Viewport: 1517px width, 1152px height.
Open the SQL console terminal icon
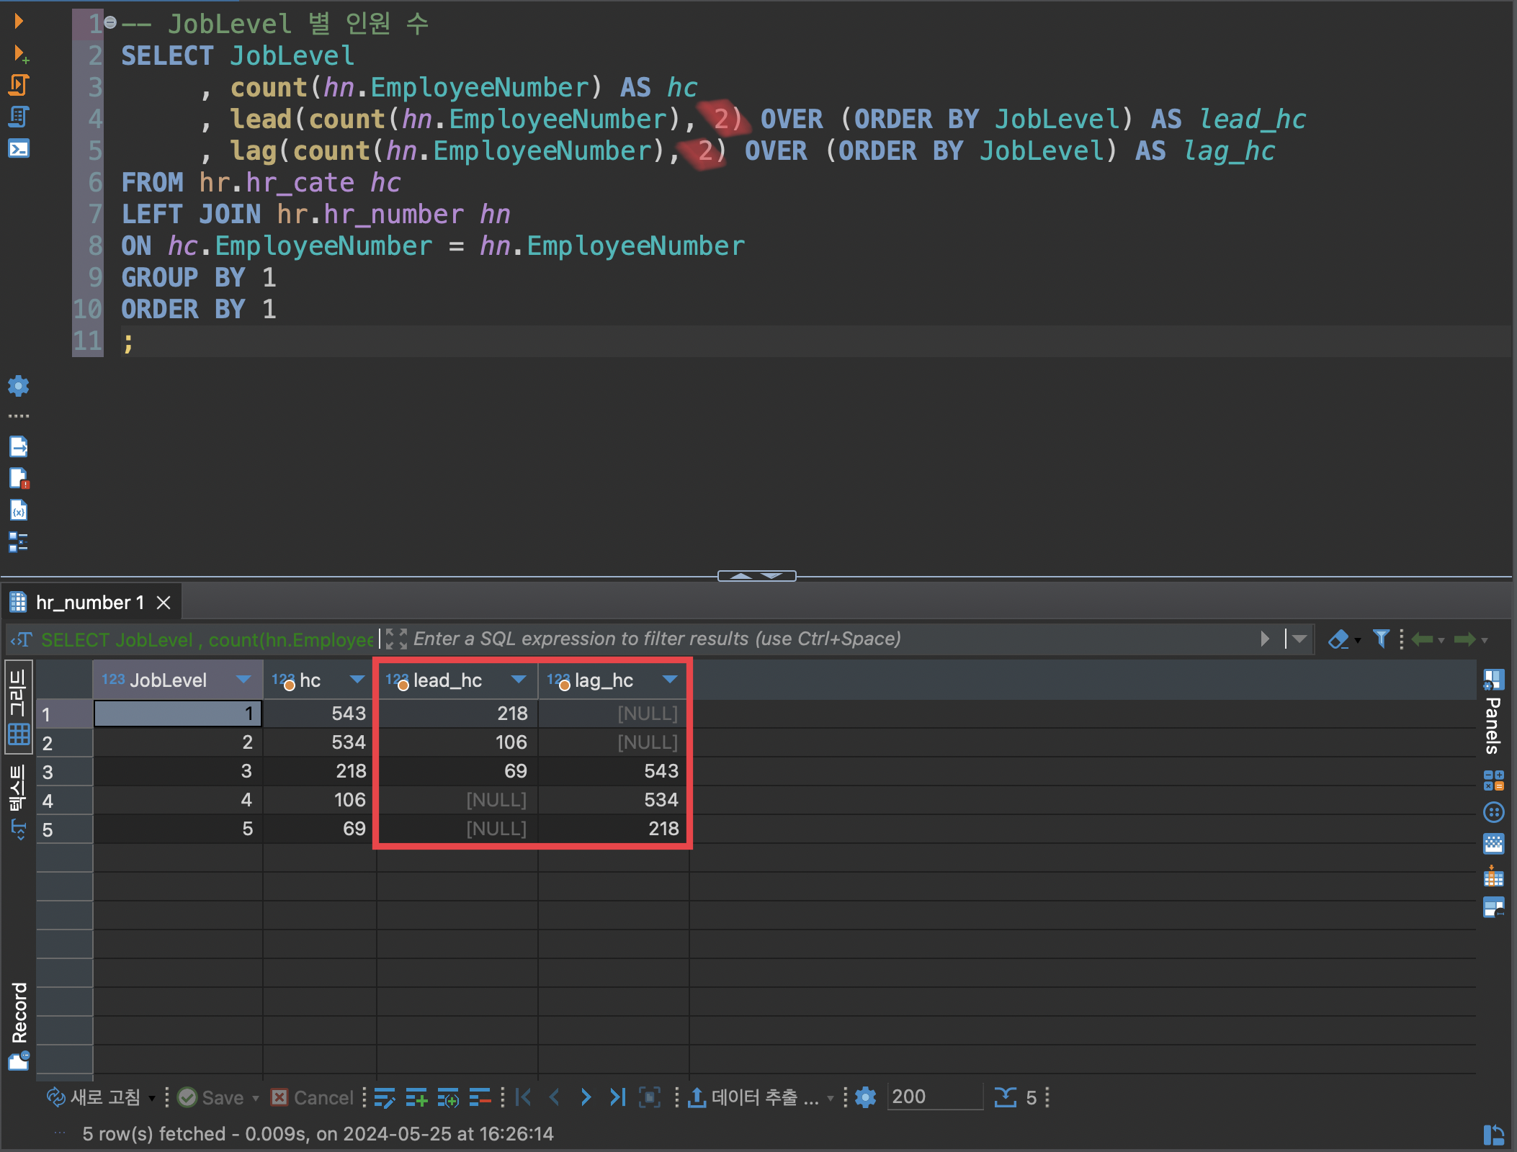[x=19, y=148]
